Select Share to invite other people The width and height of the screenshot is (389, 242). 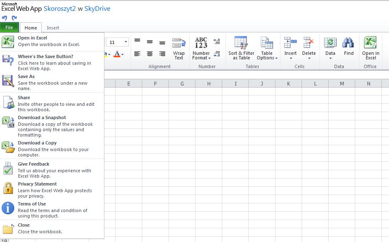pos(52,103)
